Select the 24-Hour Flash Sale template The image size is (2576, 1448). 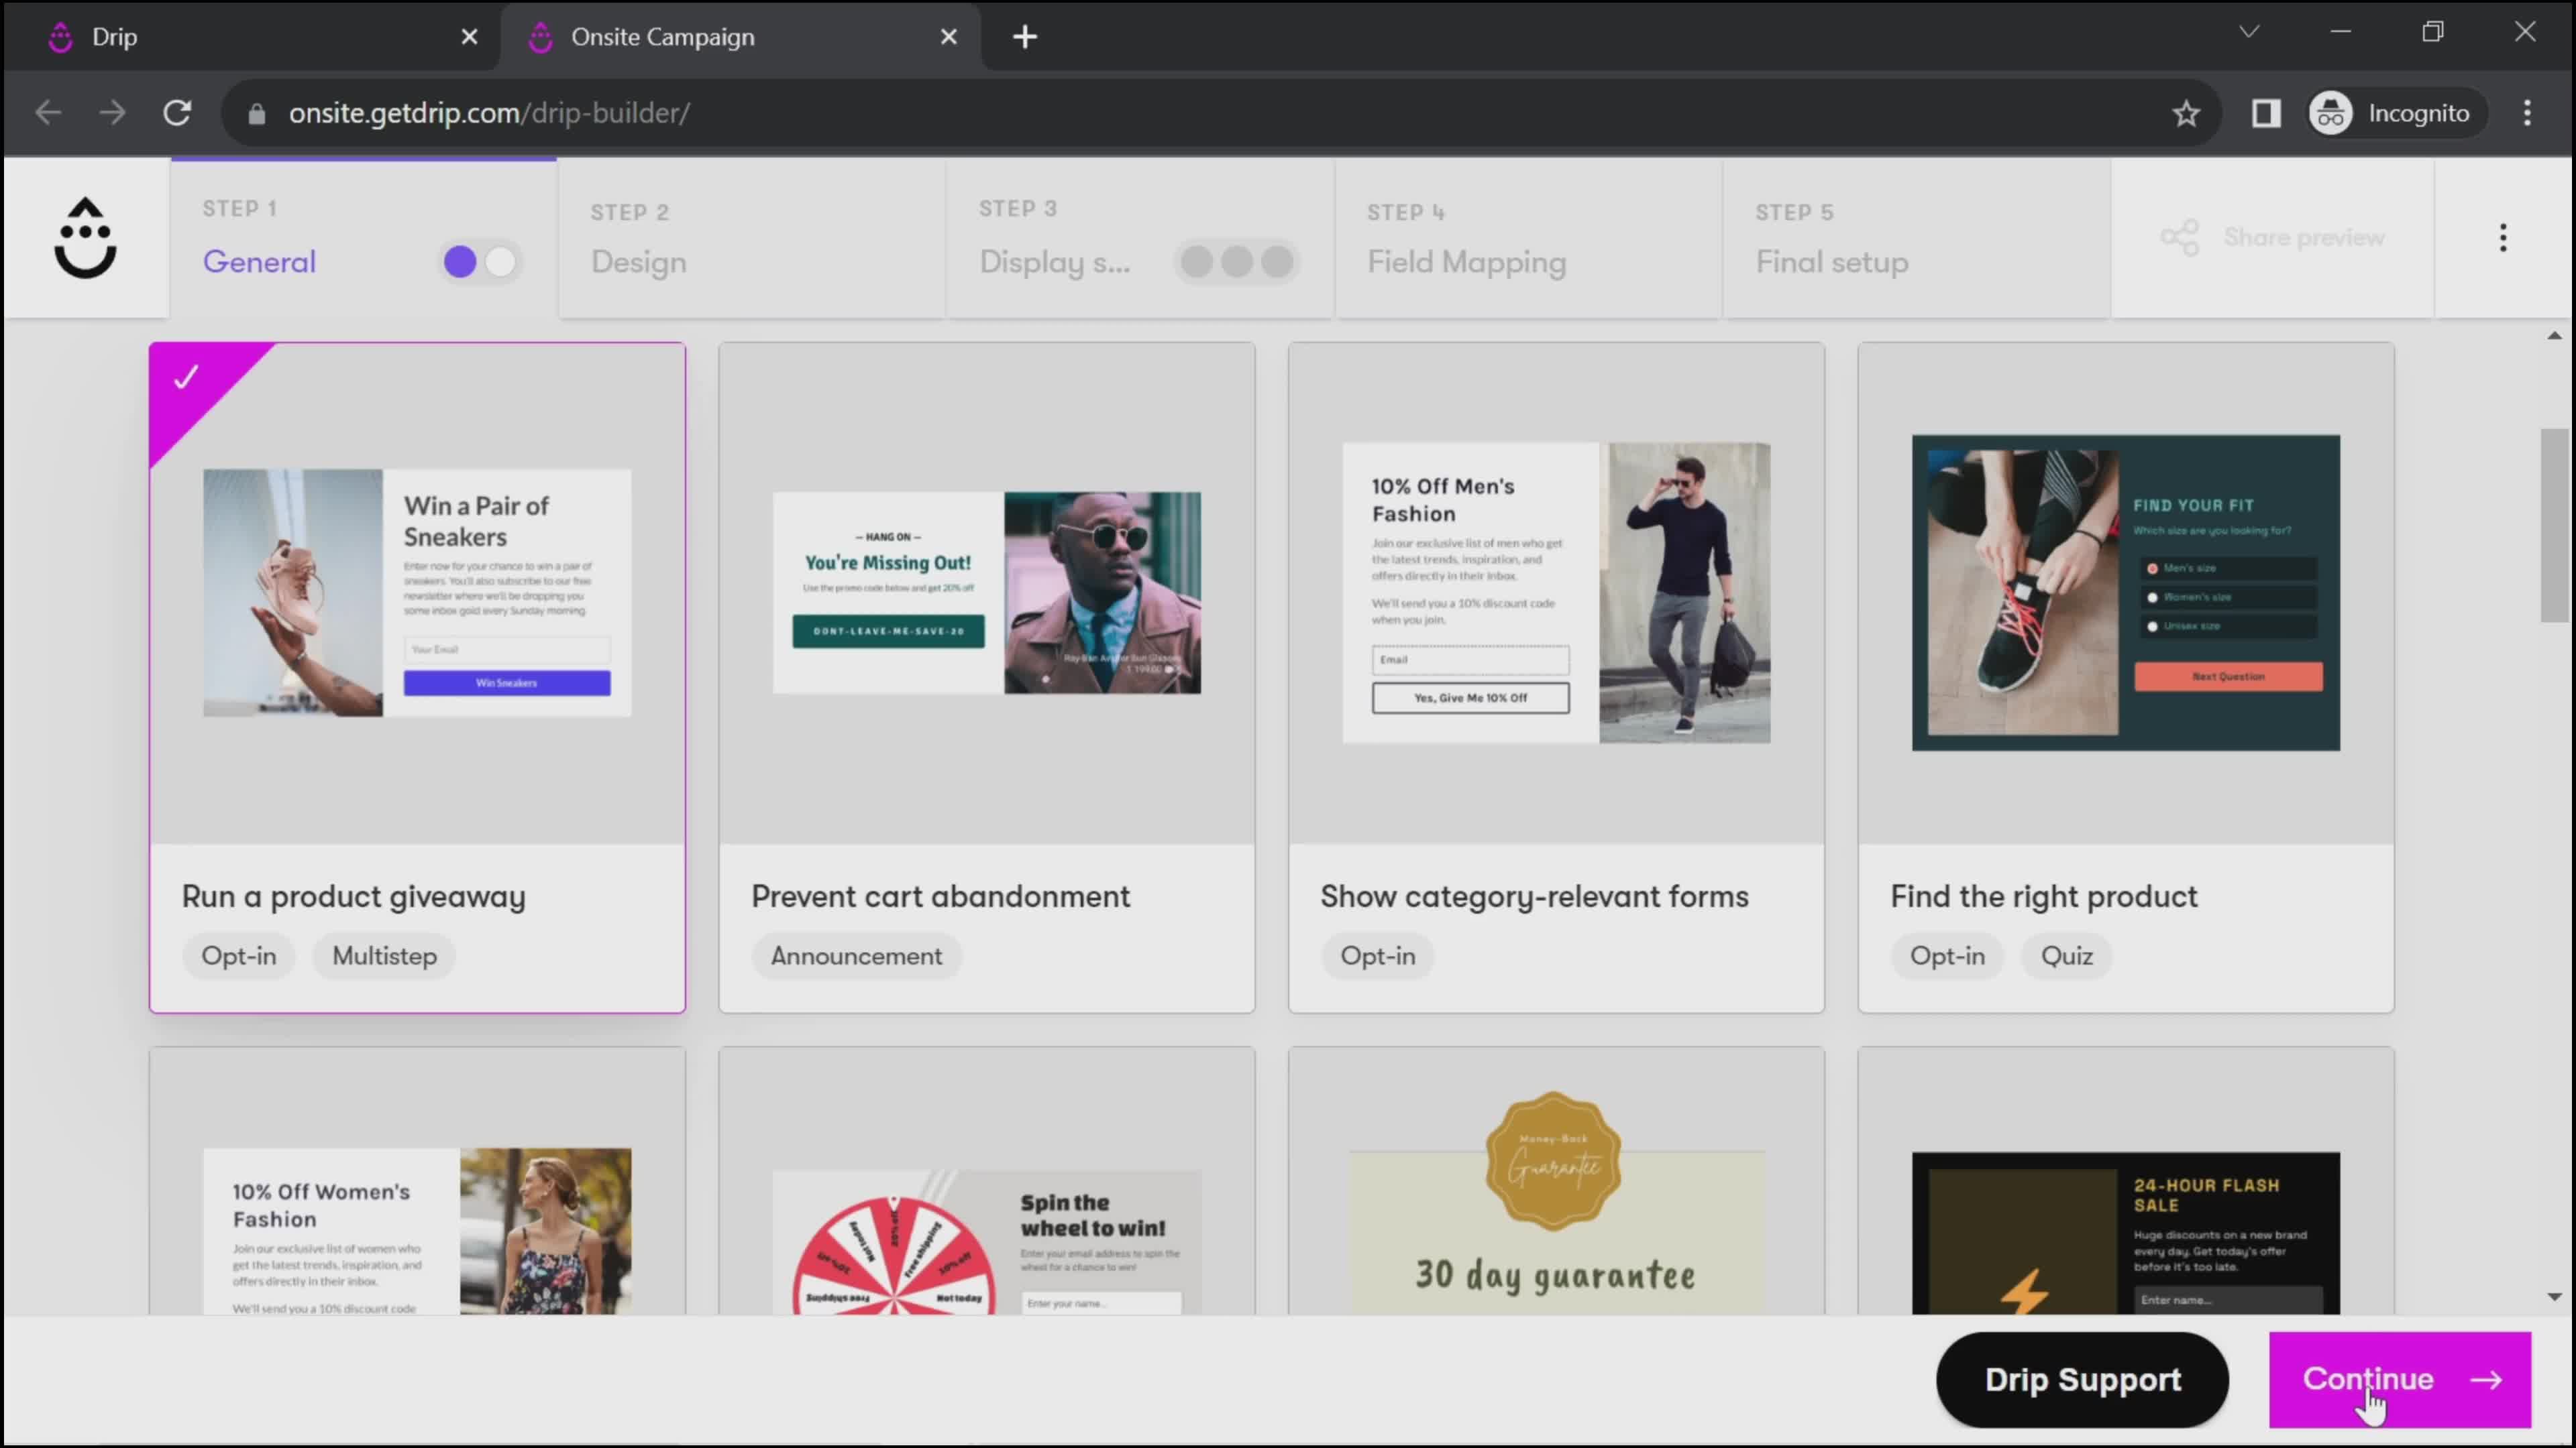click(x=2126, y=1181)
